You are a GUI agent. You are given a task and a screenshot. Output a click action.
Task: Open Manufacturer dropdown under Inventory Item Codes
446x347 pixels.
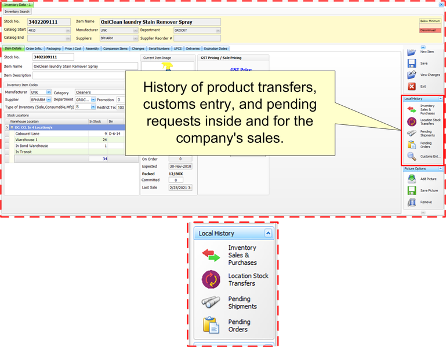click(49, 92)
